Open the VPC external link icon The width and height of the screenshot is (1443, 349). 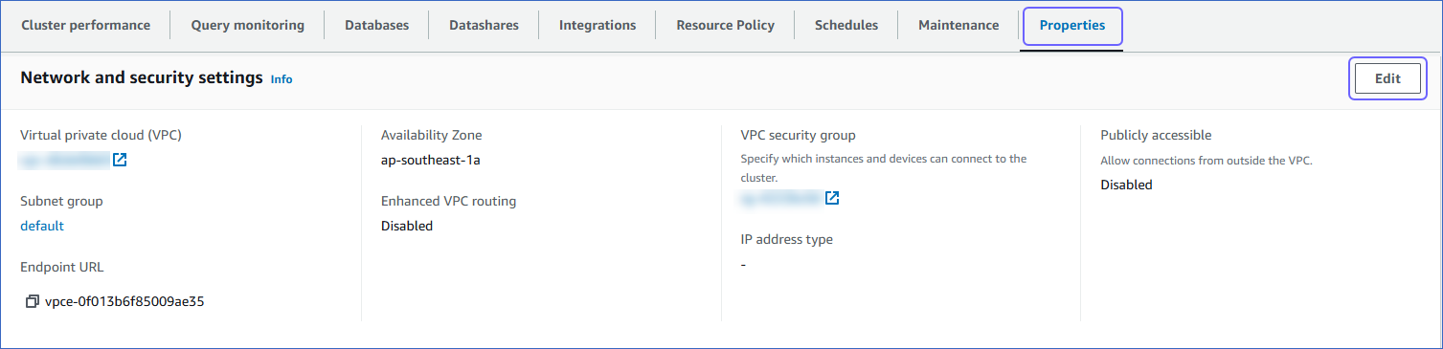pos(120,160)
